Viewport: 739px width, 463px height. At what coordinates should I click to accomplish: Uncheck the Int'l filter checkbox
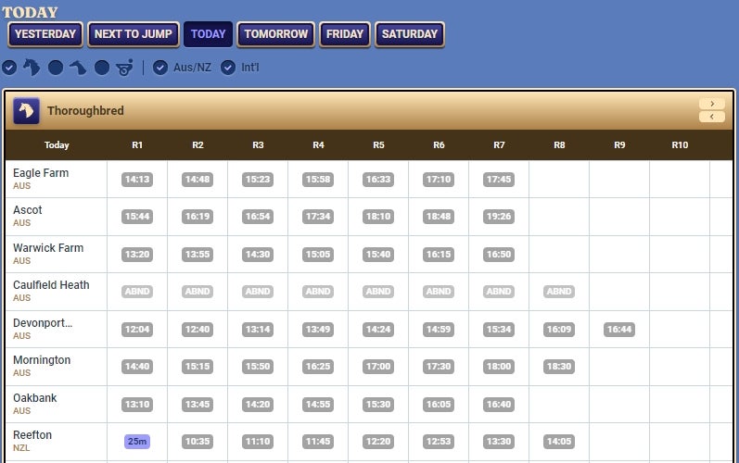click(x=228, y=68)
